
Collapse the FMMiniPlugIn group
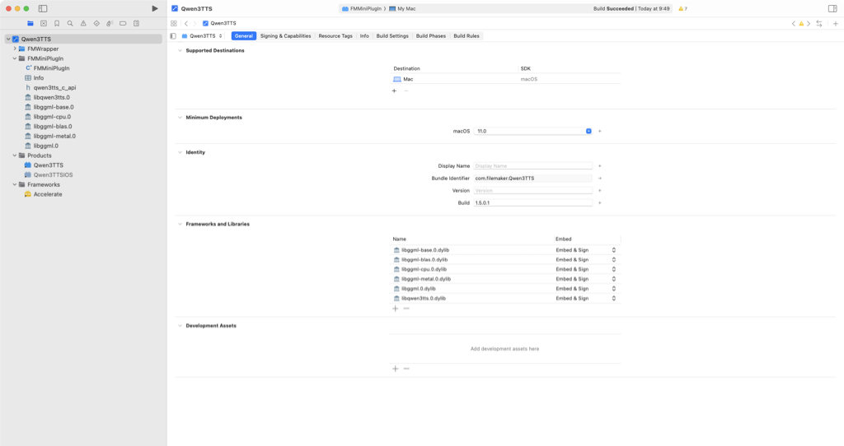15,58
